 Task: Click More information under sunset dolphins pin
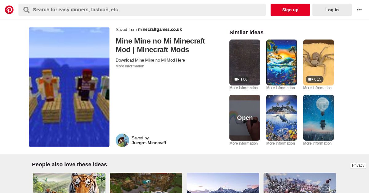[280, 88]
